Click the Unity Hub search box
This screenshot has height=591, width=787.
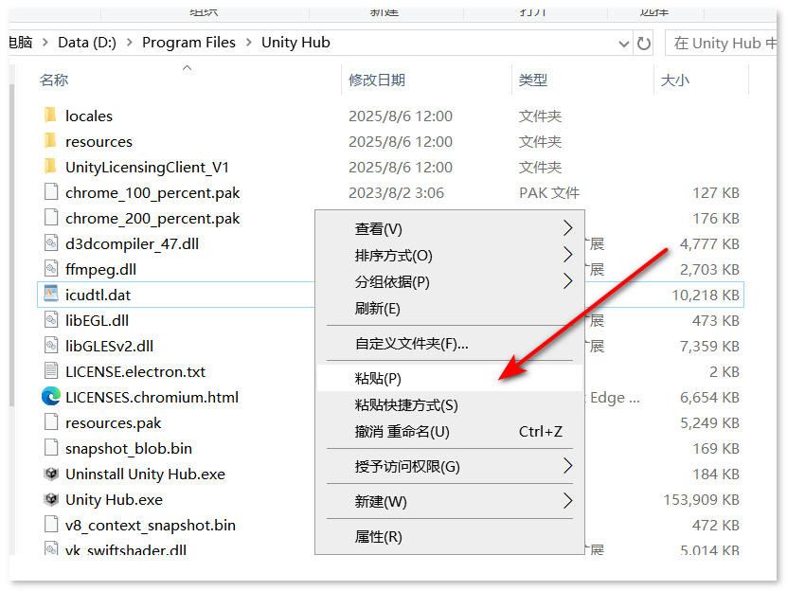coord(722,44)
